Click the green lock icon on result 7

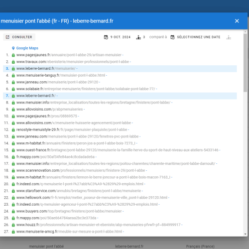pos(13,96)
